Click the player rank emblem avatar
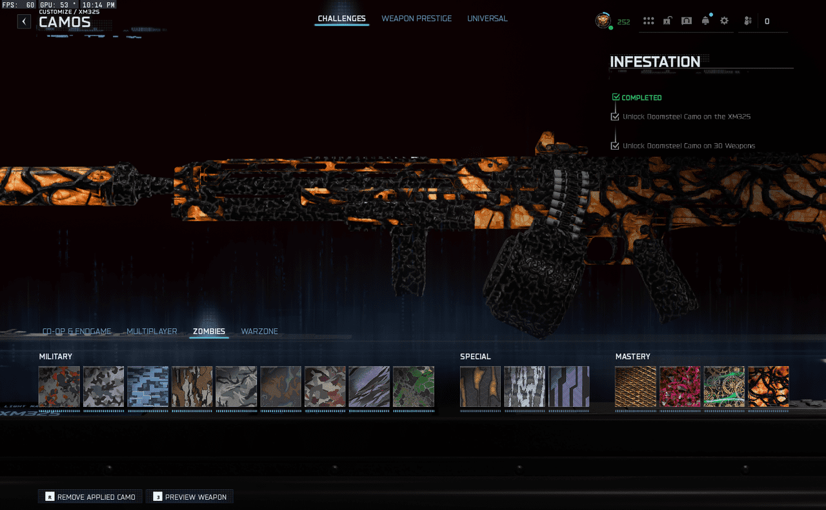 pos(603,21)
